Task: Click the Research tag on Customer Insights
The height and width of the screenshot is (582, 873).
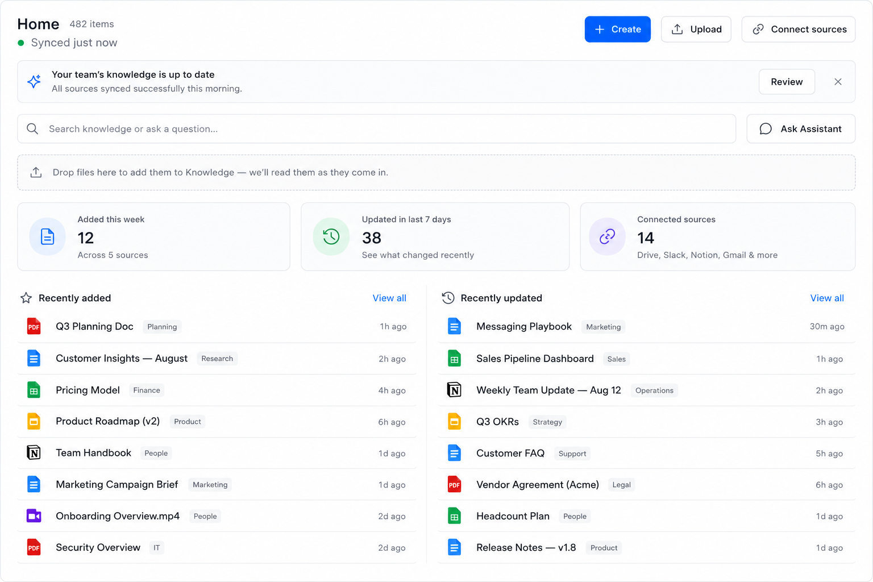Action: (x=217, y=359)
